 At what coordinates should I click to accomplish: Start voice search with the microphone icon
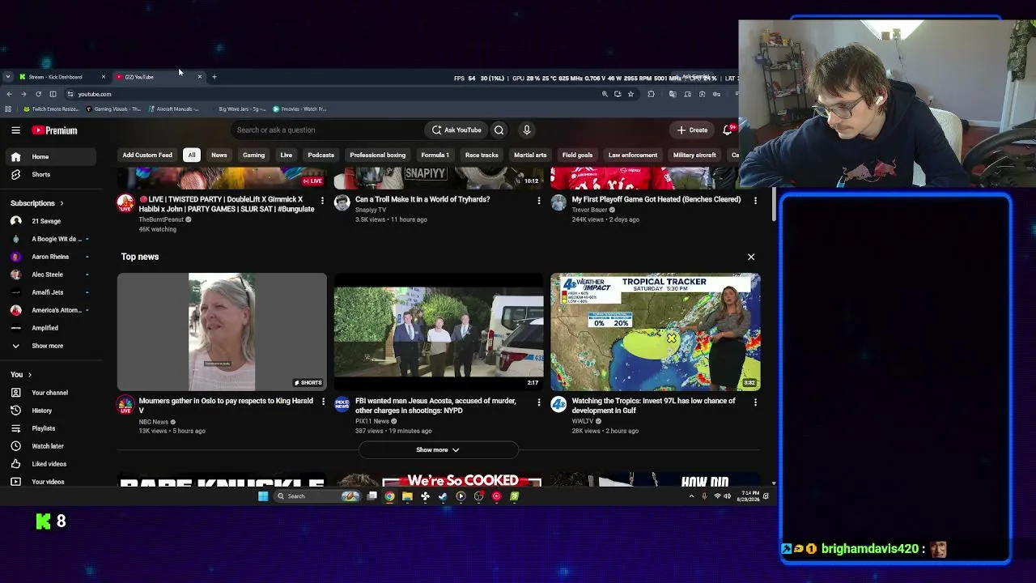click(x=527, y=130)
